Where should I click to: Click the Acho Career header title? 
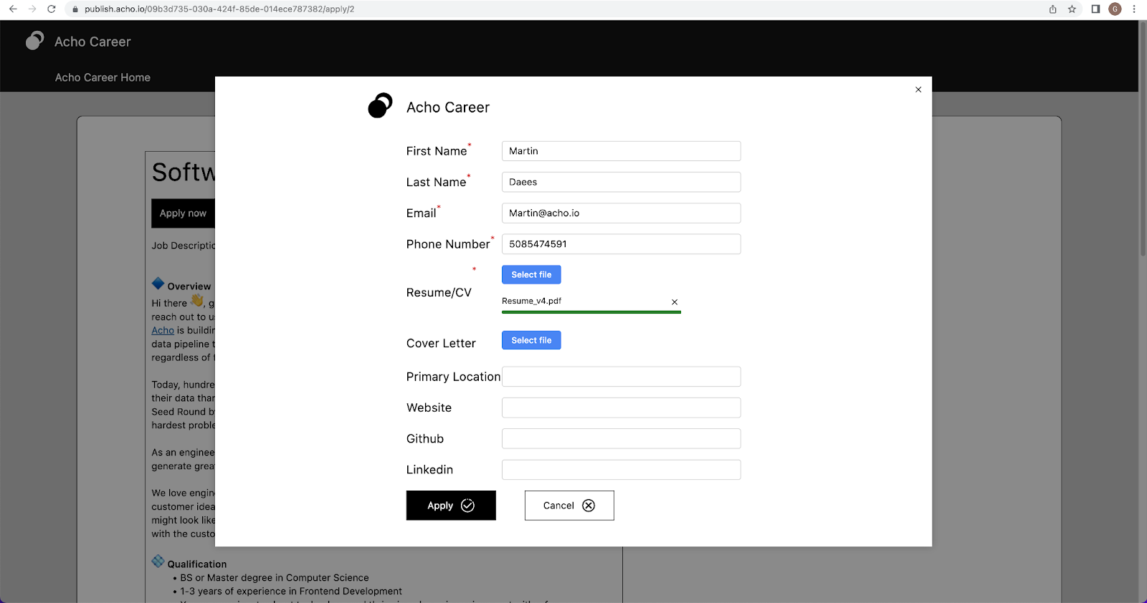(92, 42)
